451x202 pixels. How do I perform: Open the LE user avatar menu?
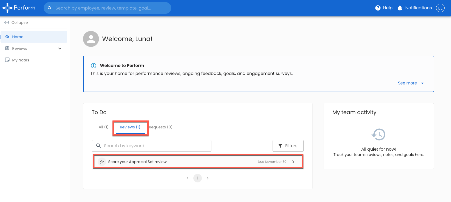pos(440,8)
